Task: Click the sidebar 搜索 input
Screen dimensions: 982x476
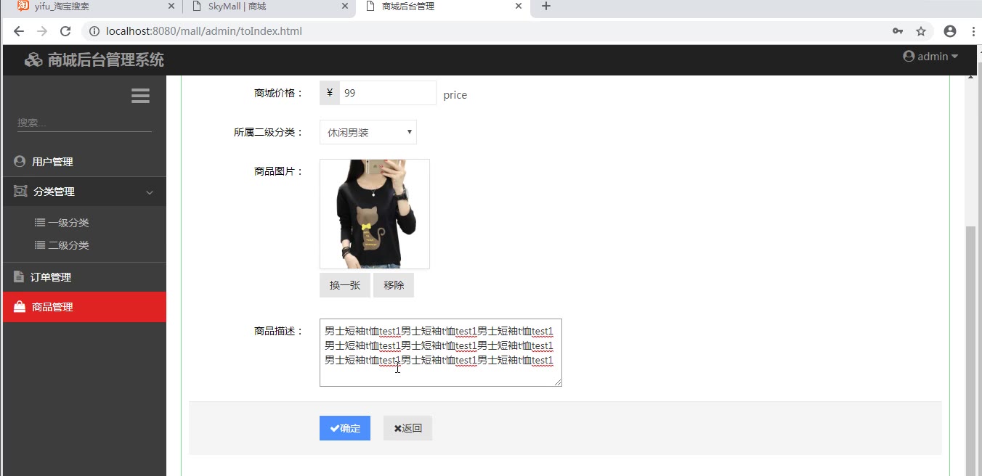Action: (84, 123)
